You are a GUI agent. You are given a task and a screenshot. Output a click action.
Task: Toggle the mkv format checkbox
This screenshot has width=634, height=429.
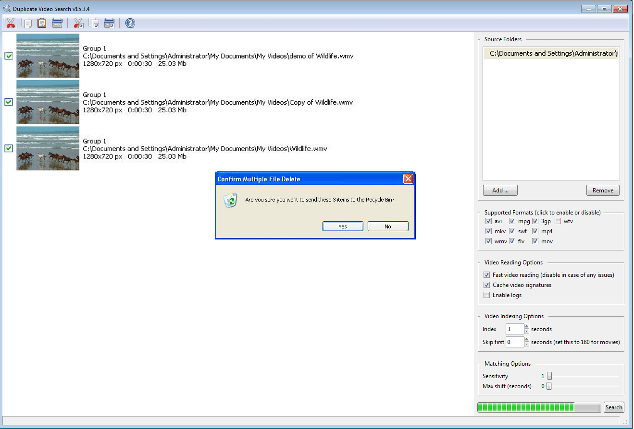(x=489, y=231)
